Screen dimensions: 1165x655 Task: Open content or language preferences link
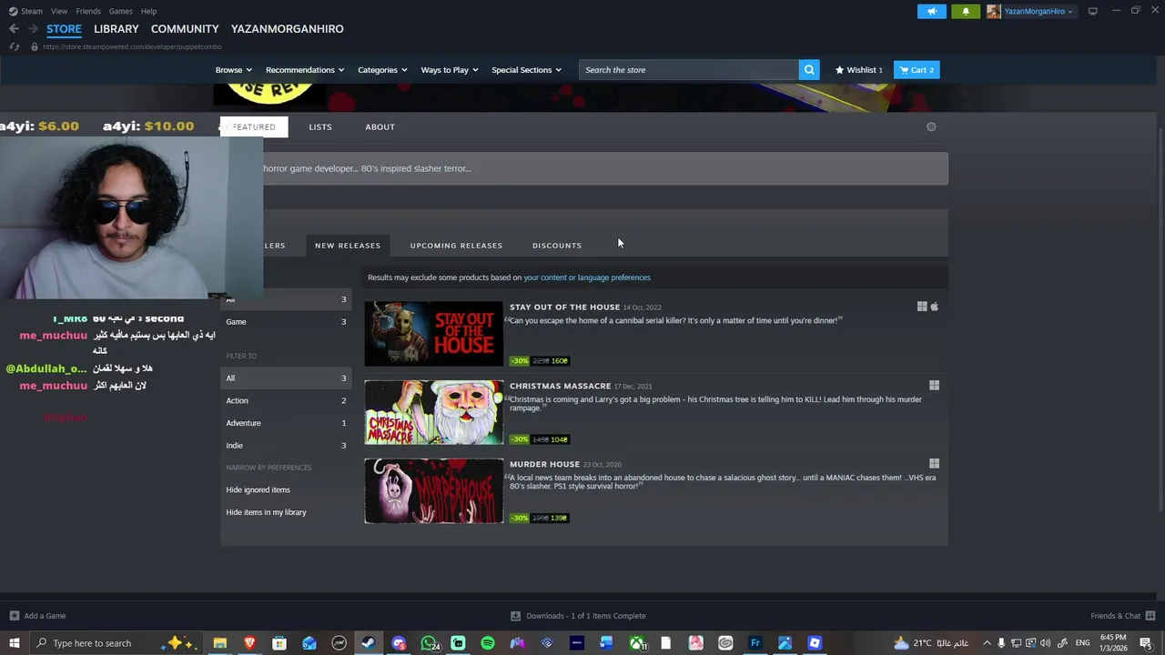tap(587, 277)
